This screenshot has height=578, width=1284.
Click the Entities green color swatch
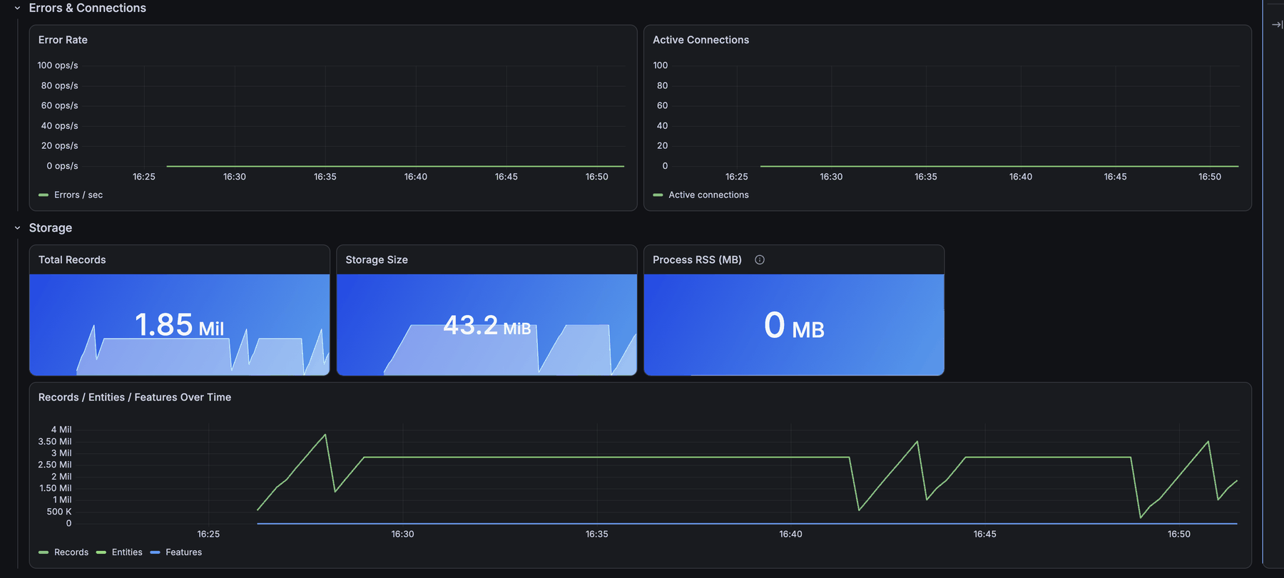click(101, 552)
